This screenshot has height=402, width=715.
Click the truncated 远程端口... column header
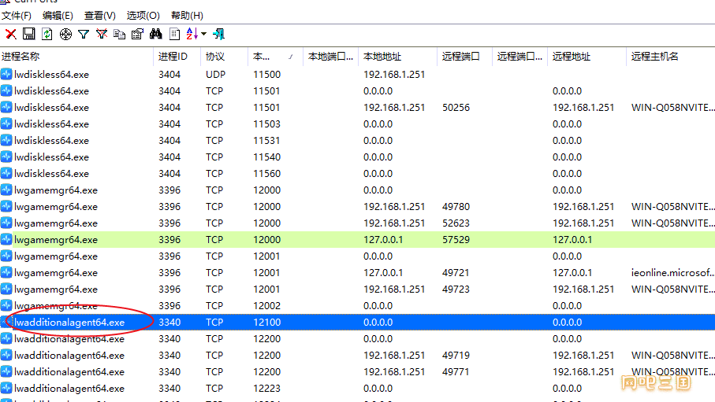pos(519,57)
